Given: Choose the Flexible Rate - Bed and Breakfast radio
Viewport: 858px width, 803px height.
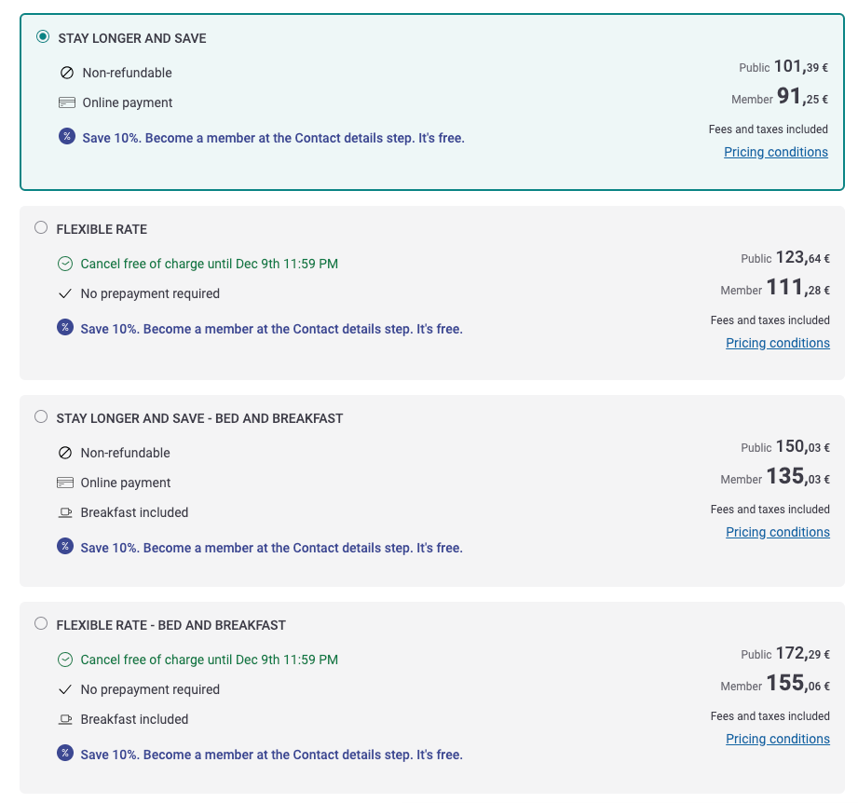Looking at the screenshot, I should tap(41, 623).
